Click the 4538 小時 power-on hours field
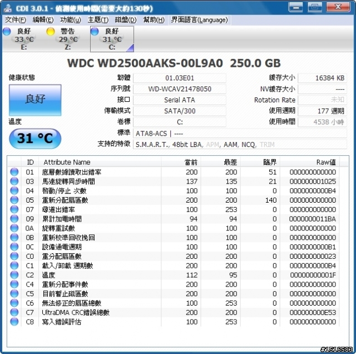The height and width of the screenshot is (354, 356). (322, 122)
